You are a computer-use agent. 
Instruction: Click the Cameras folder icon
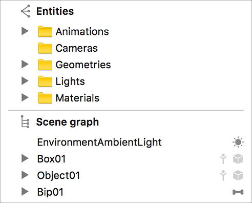tap(45, 48)
